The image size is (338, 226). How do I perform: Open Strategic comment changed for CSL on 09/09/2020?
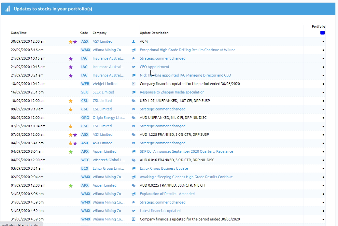pyautogui.click(x=162, y=109)
